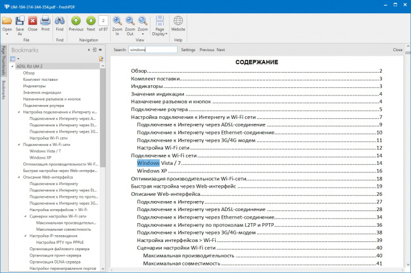
Task: Click the bookmarks panel scroll up arrow
Action: (x=102, y=66)
